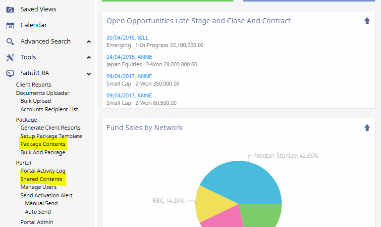This screenshot has height=227, width=381.
Task: Open Manage Users
Action: click(38, 187)
